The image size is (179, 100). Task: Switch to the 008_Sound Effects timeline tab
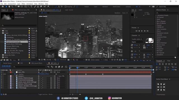pyautogui.click(x=37, y=63)
